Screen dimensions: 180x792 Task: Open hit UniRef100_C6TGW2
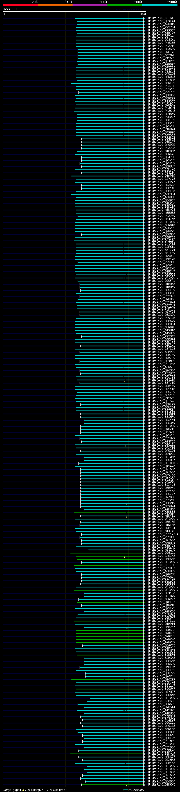pyautogui.click(x=161, y=18)
